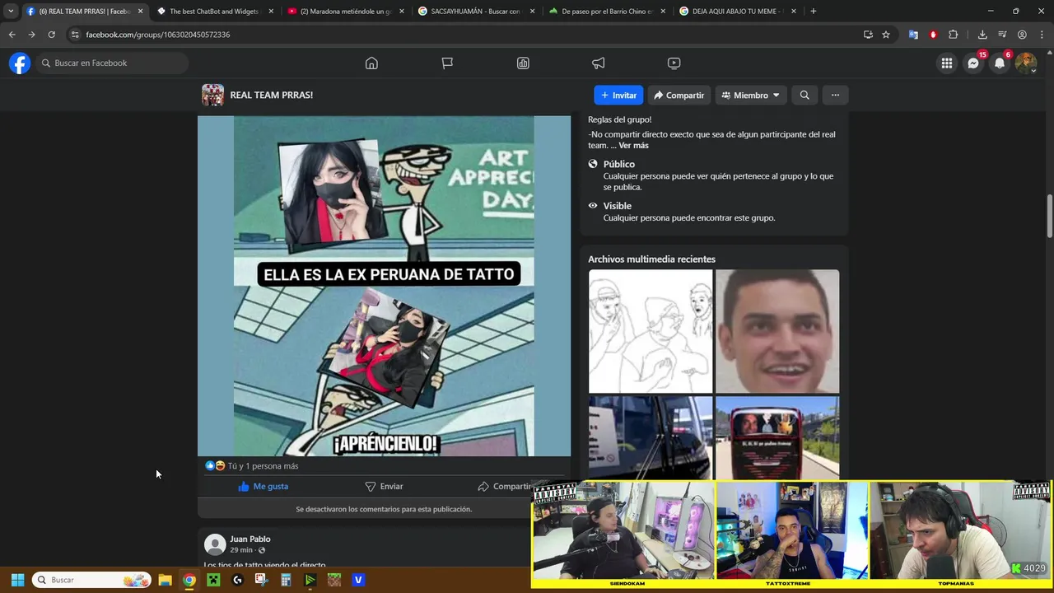The image size is (1054, 593).
Task: Reload the page
Action: coord(51,35)
